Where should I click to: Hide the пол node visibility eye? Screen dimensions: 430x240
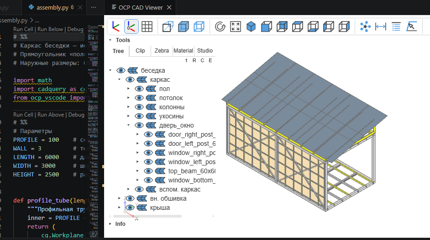139,89
